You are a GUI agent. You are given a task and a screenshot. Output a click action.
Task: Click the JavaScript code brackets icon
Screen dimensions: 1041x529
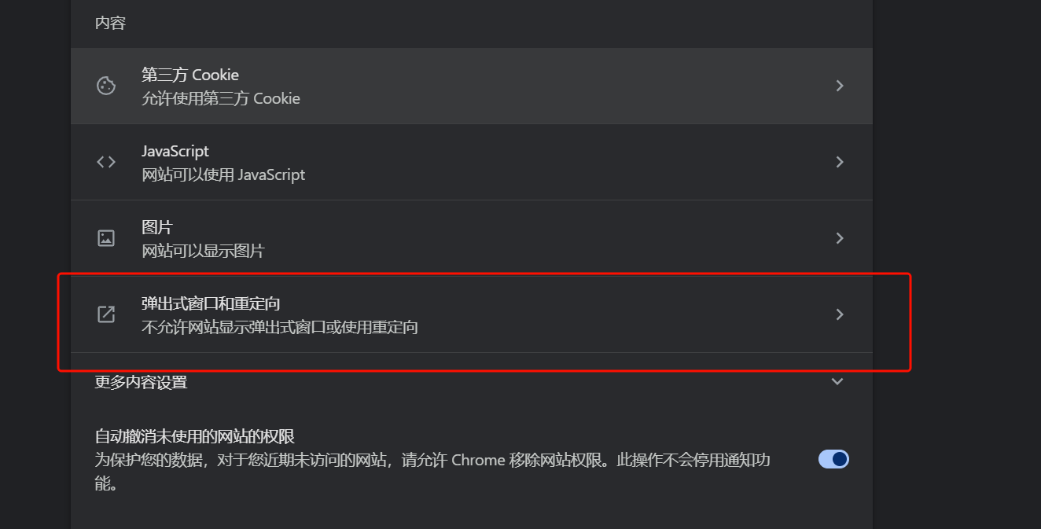(106, 162)
